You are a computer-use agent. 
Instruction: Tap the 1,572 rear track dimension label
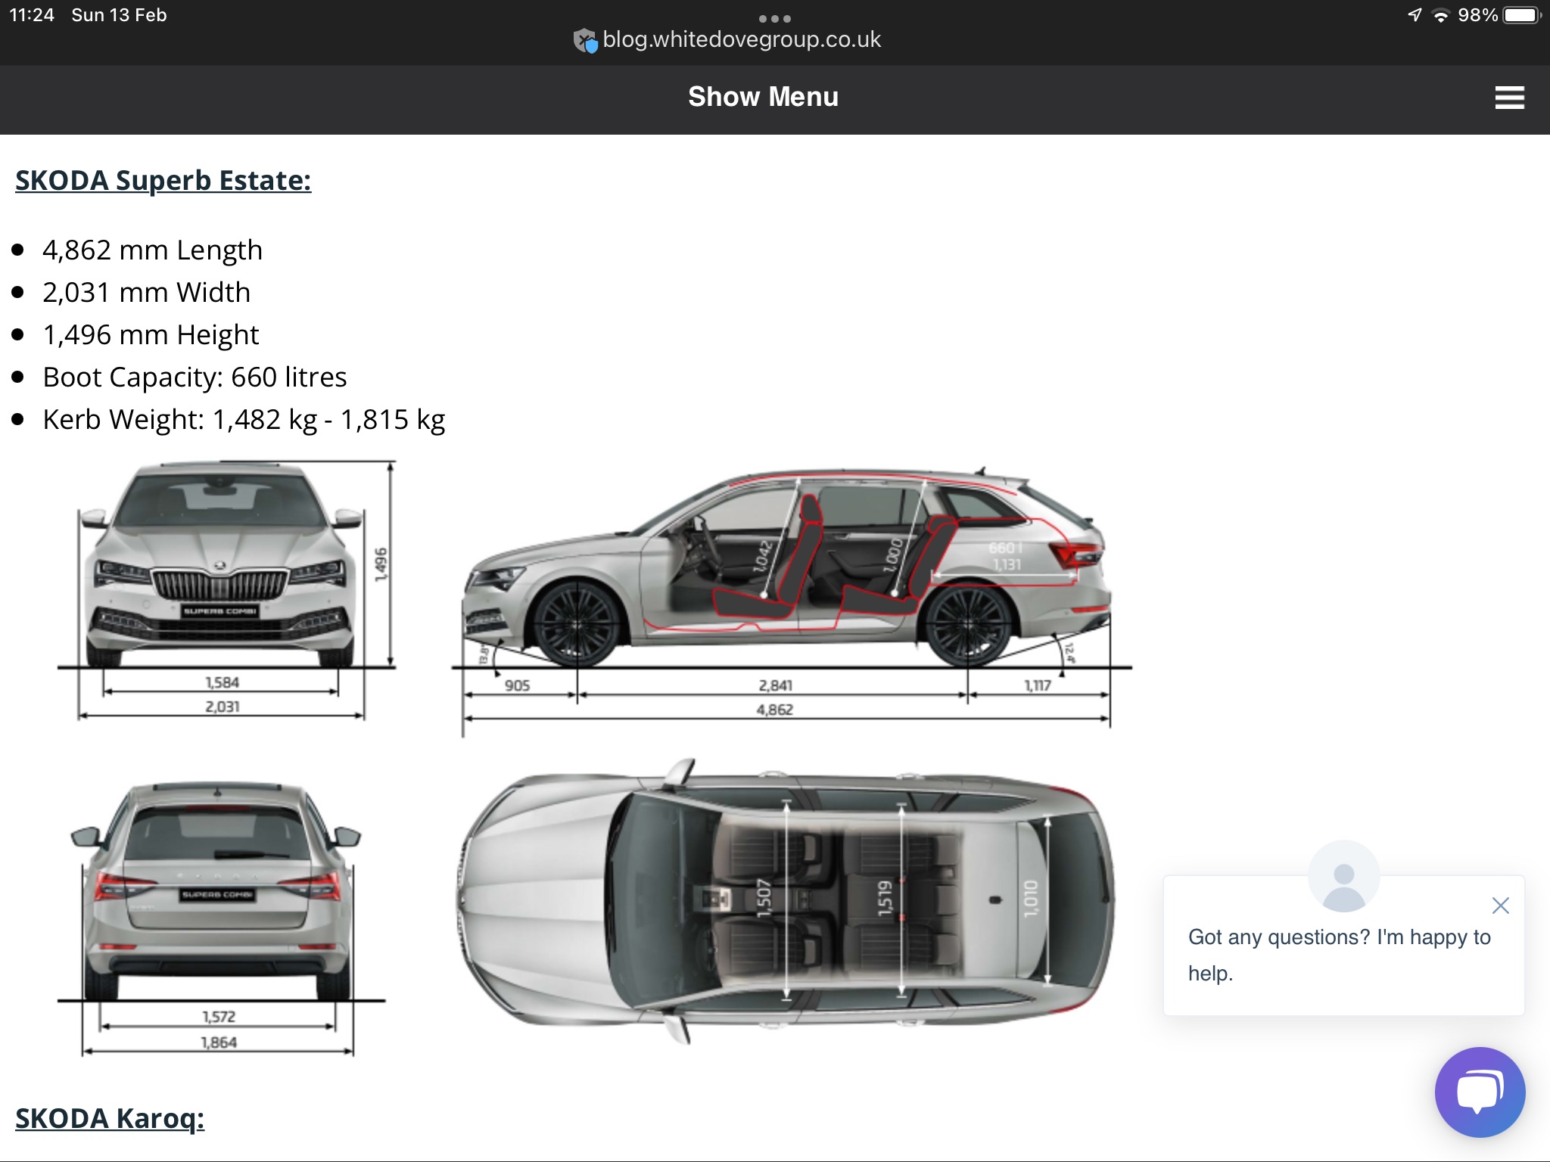pyautogui.click(x=219, y=1017)
